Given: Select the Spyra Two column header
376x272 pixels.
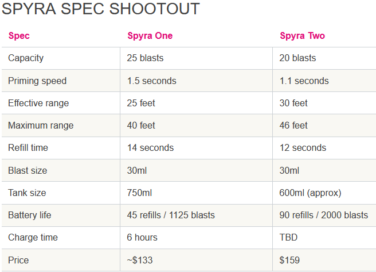Looking at the screenshot, I should point(302,35).
